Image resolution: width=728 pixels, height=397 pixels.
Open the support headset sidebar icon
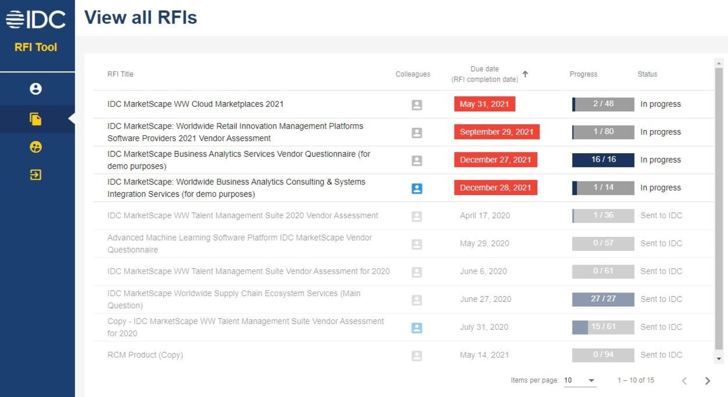pos(35,147)
